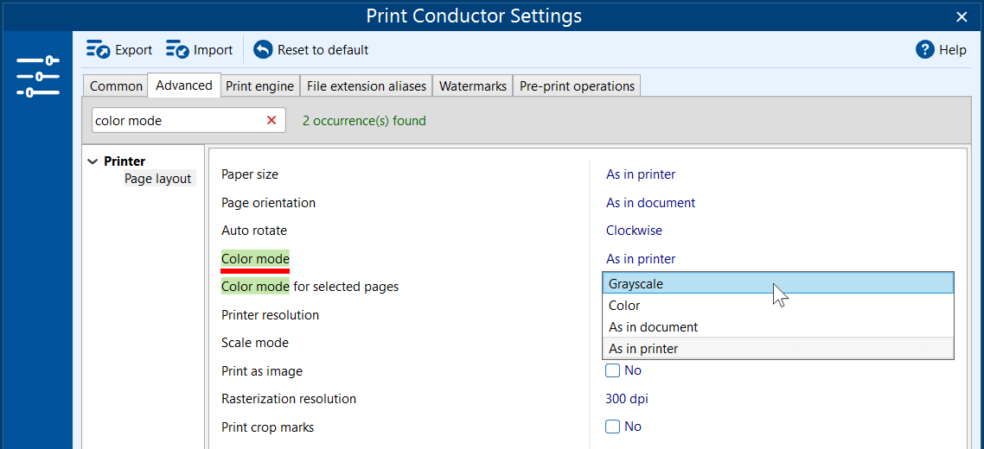Close the Print Conductor Settings window
The width and height of the screenshot is (984, 449).
[x=962, y=16]
